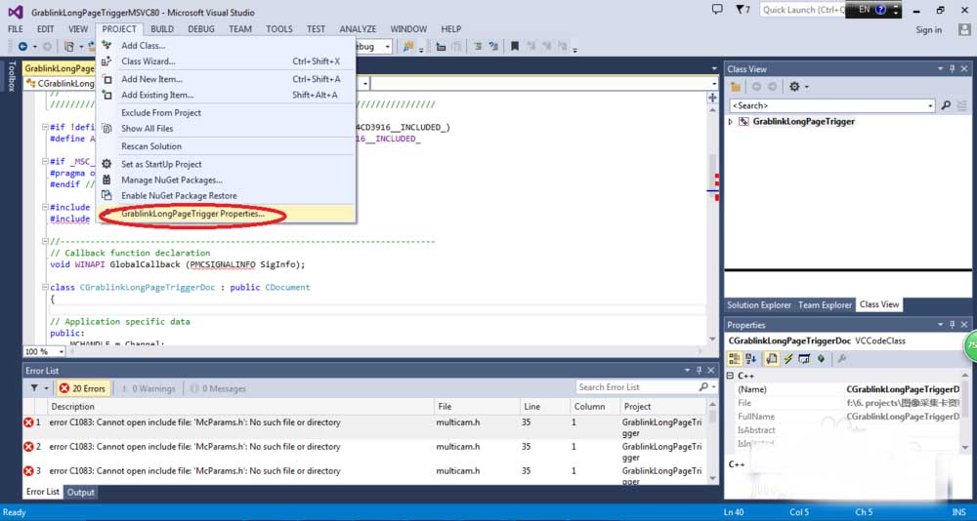This screenshot has height=521, width=977.
Task: Click the bookmark icon in the toolbar
Action: tap(515, 46)
